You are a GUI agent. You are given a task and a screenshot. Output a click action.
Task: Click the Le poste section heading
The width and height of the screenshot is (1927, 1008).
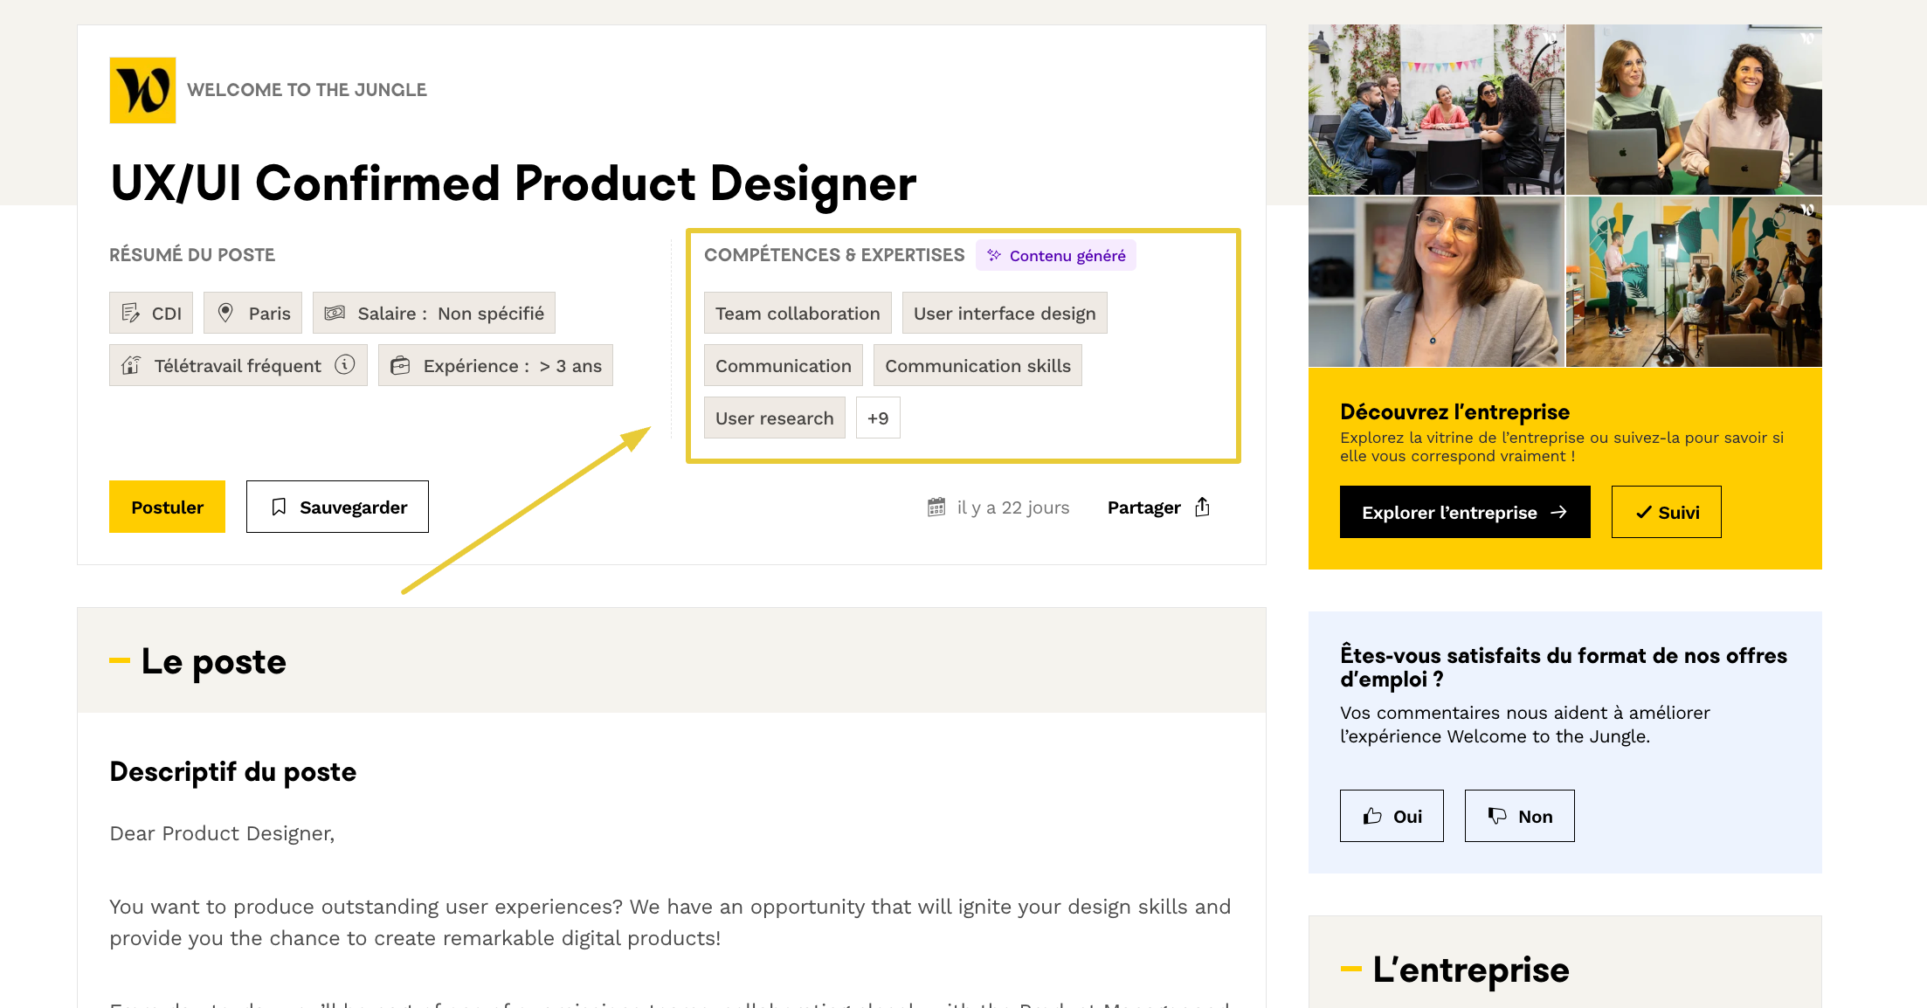click(x=213, y=661)
